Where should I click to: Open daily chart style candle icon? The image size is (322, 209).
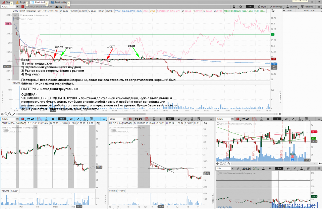tap(287, 119)
